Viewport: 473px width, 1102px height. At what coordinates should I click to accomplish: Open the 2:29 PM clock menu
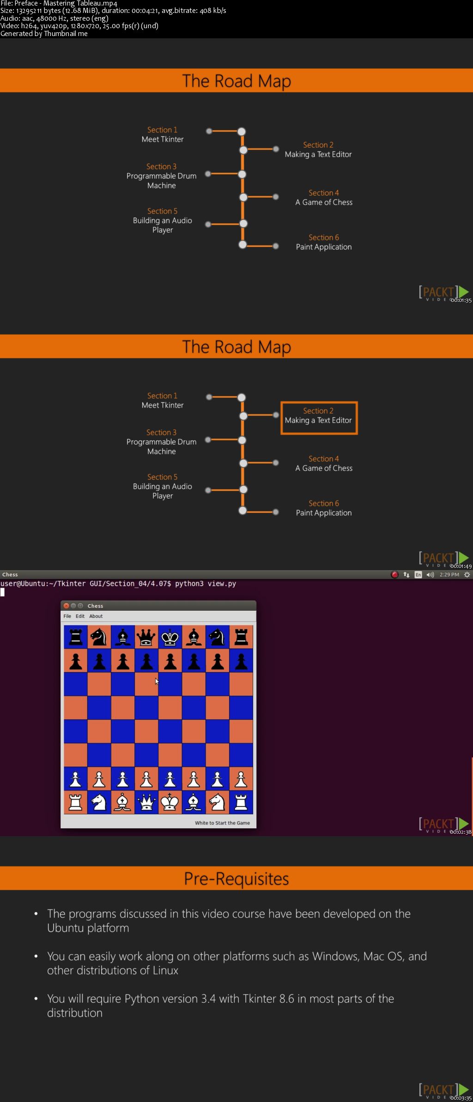point(449,574)
